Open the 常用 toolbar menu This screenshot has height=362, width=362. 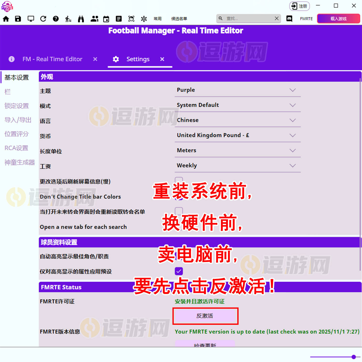click(158, 19)
